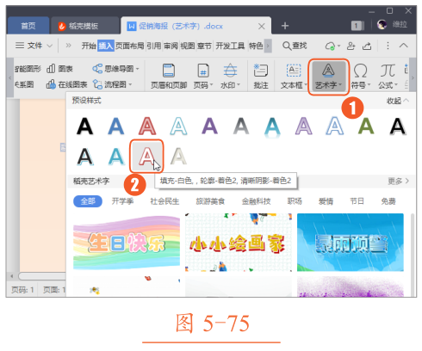Choose the red outlined WordArt preset in first row
The height and width of the screenshot is (351, 422).
(x=147, y=126)
